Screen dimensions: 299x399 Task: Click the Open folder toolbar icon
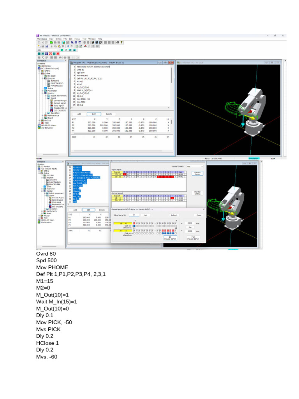point(43,46)
